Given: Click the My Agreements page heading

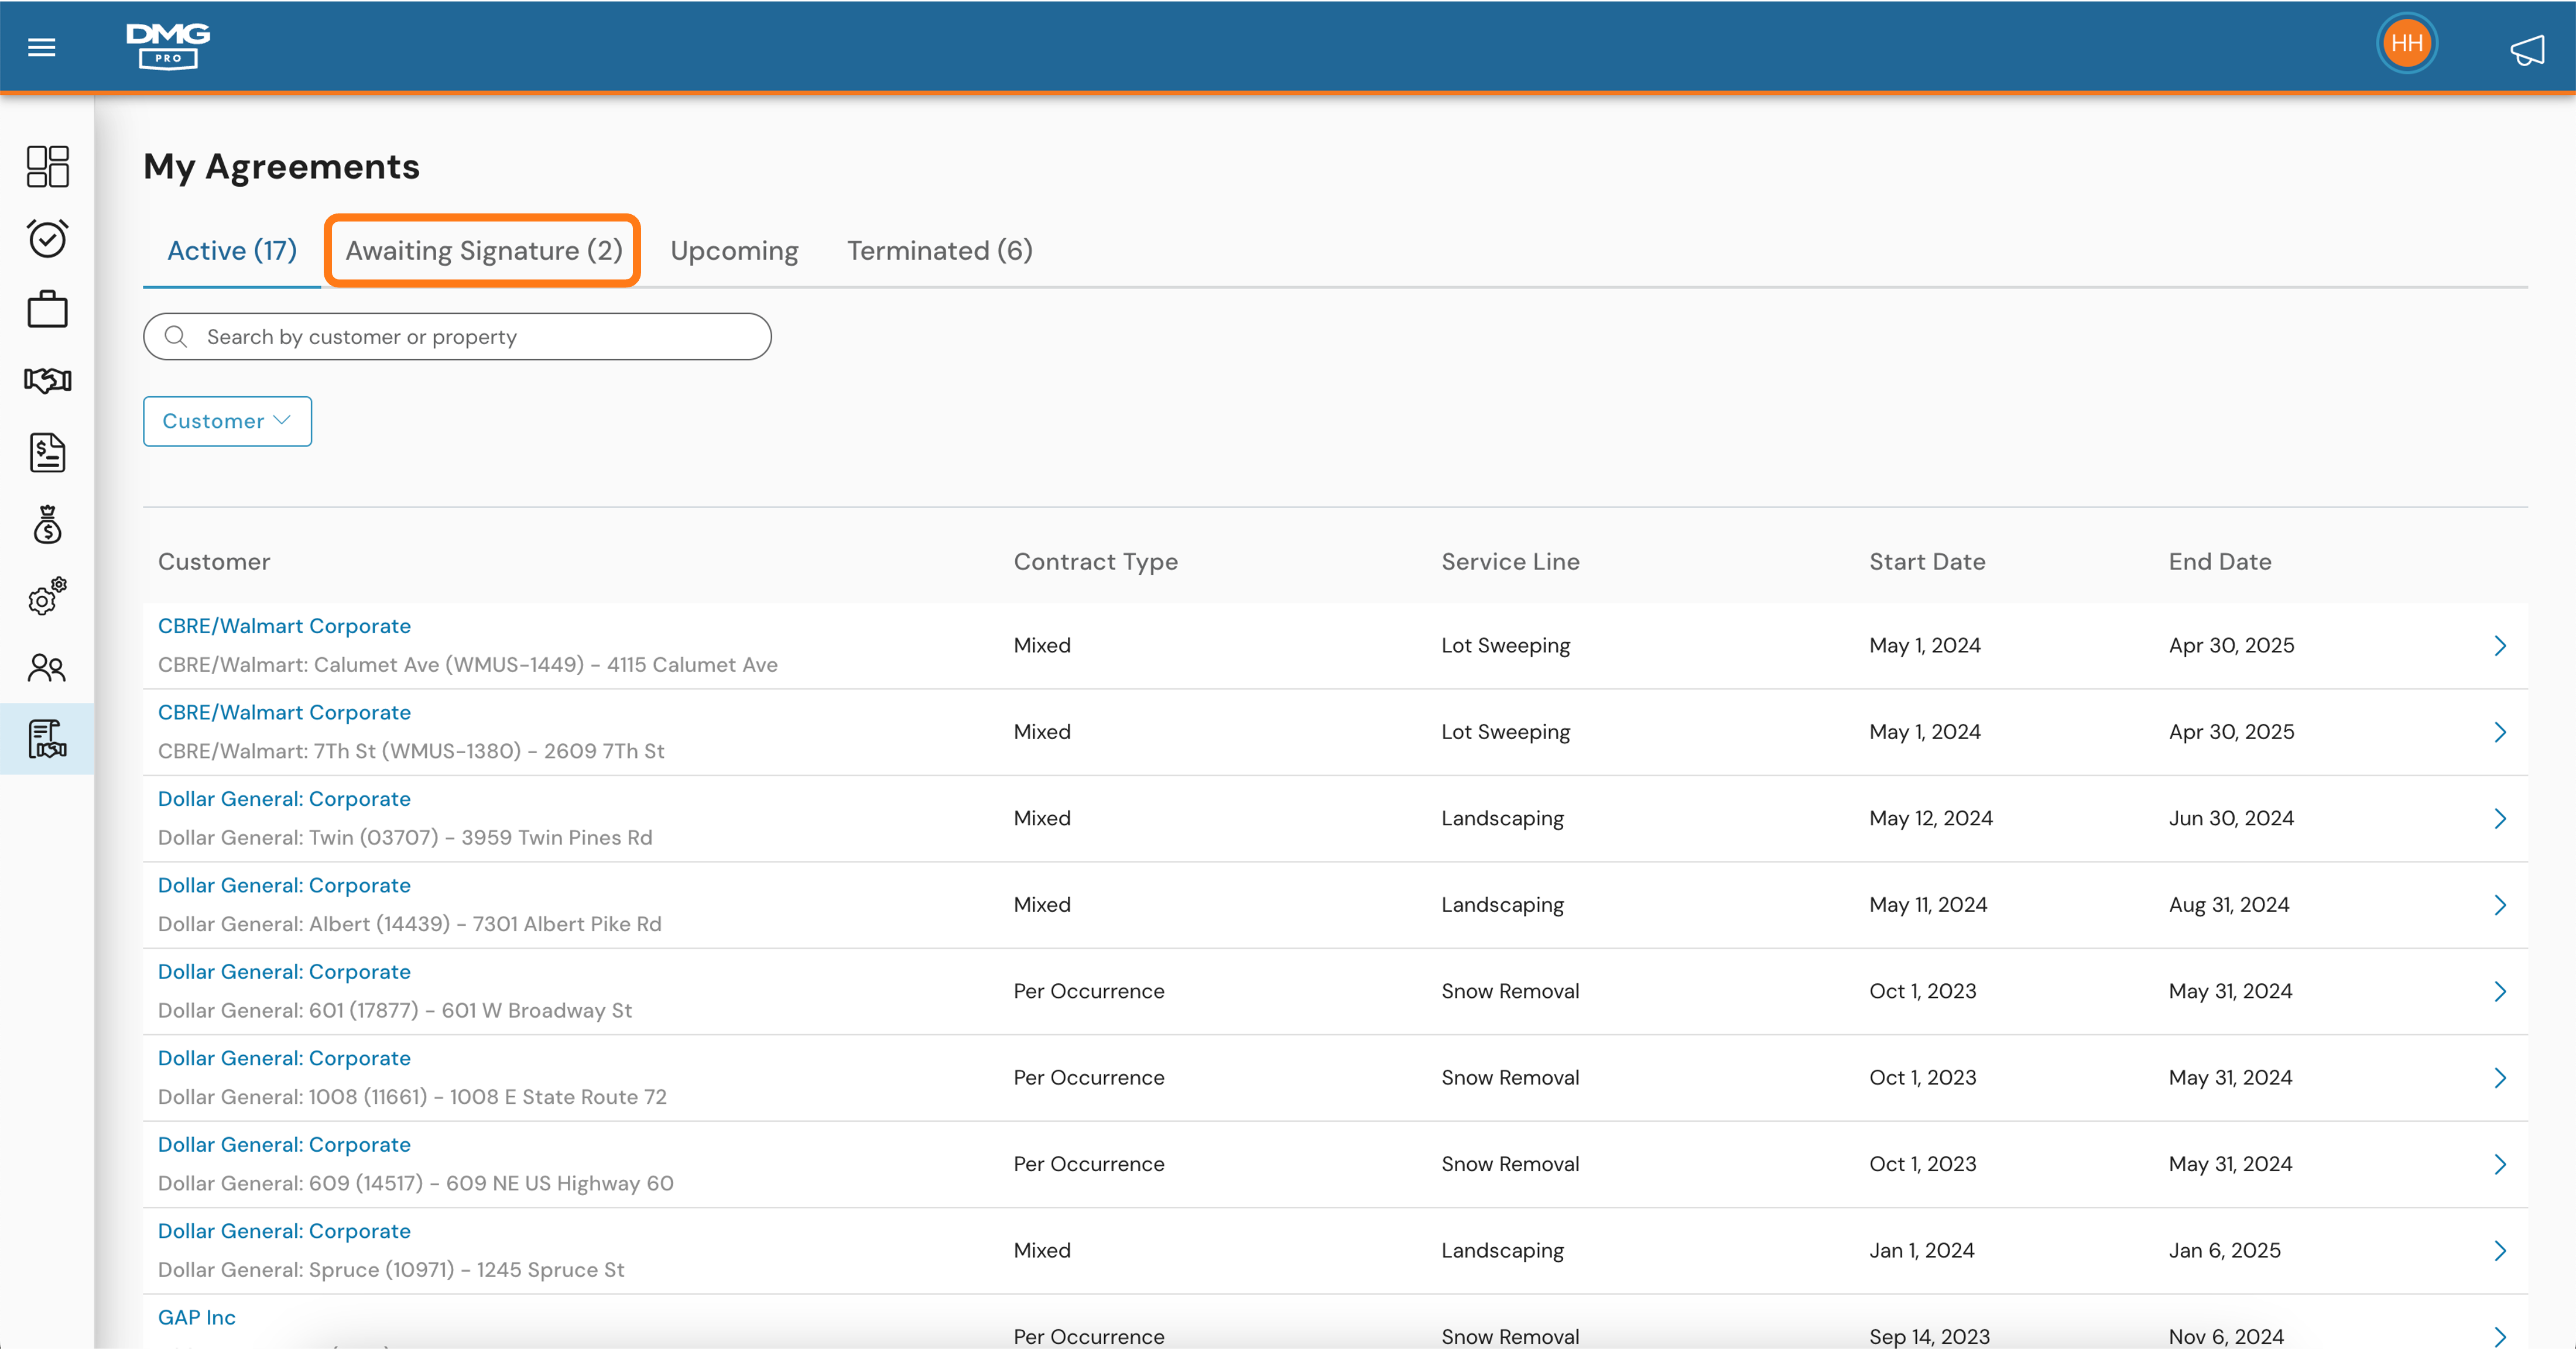Looking at the screenshot, I should [x=282, y=166].
